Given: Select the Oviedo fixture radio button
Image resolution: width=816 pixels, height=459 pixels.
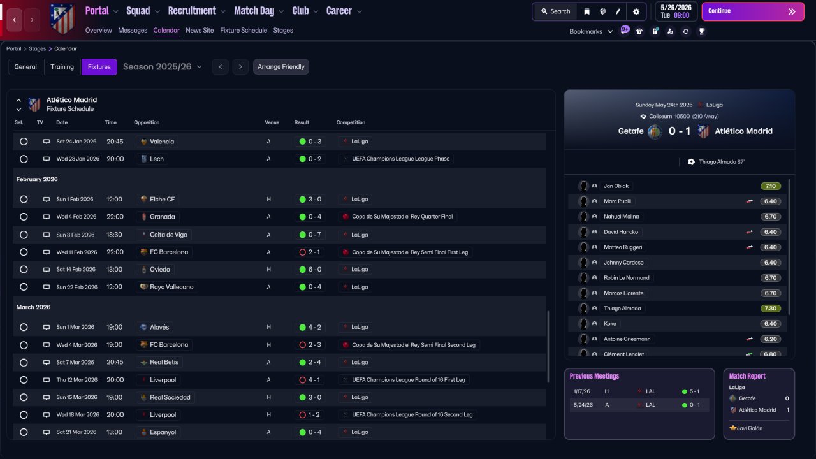Looking at the screenshot, I should click(24, 270).
